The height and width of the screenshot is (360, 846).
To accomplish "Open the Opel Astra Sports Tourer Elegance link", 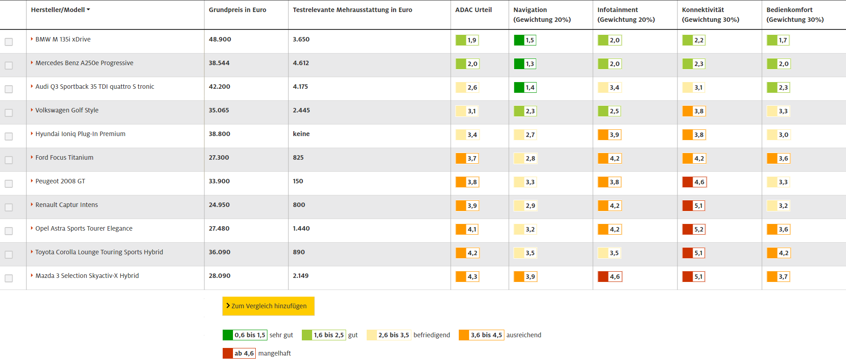I will [x=84, y=228].
